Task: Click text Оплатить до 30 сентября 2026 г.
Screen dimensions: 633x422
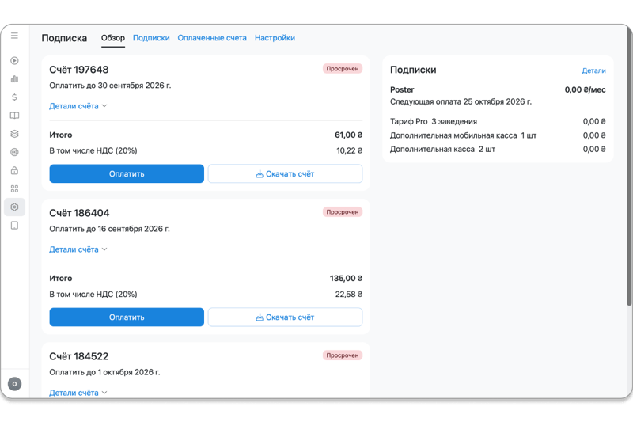Action: 110,86
